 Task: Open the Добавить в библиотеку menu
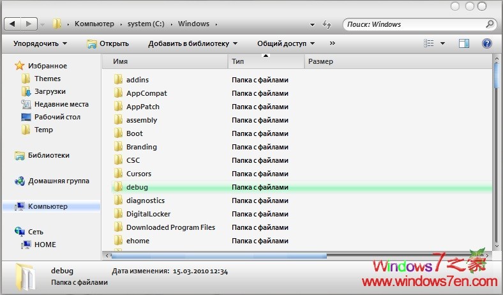[x=193, y=43]
